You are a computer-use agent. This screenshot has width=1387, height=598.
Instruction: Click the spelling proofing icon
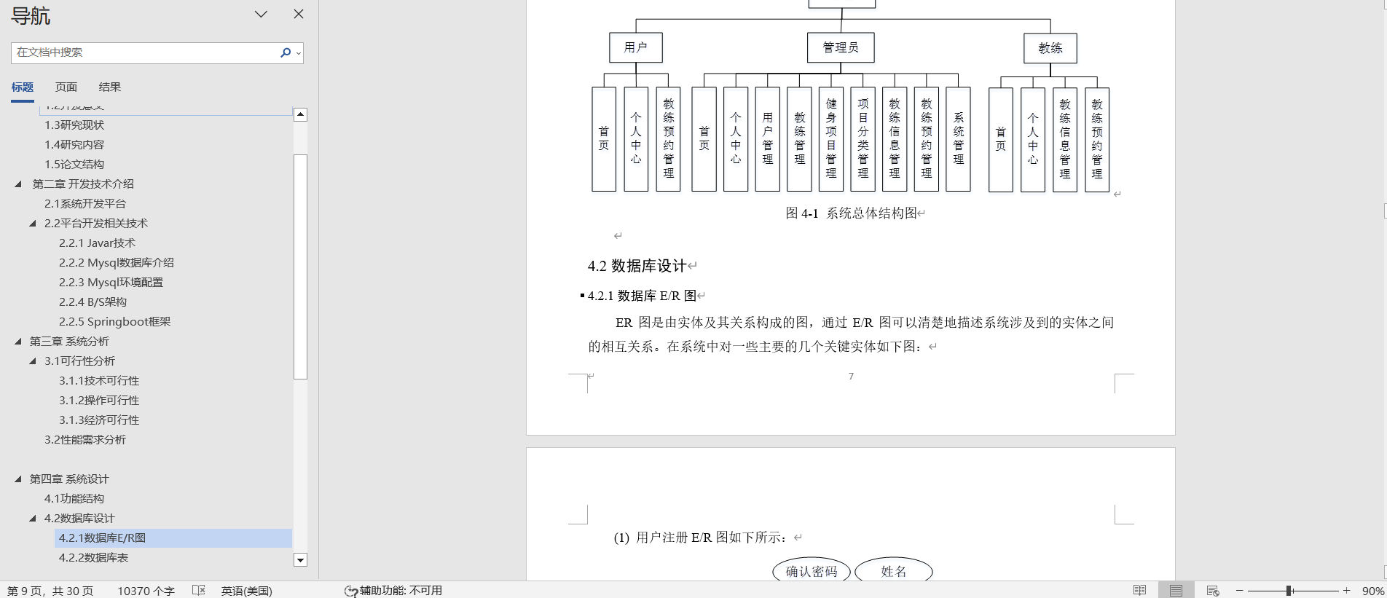(198, 591)
